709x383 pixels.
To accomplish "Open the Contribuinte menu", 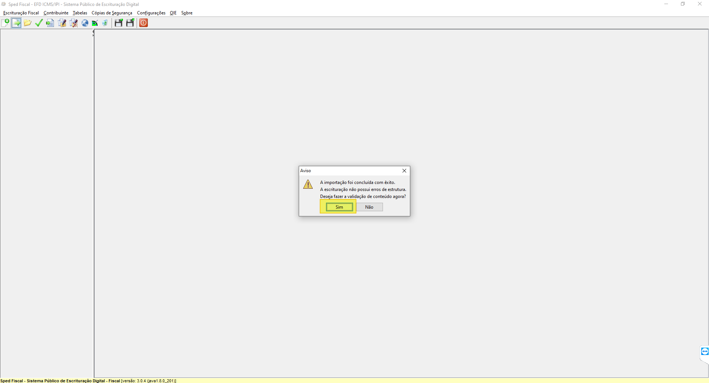I will pyautogui.click(x=56, y=13).
